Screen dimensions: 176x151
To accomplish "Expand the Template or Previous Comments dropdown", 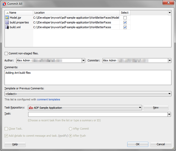I will (170, 94).
